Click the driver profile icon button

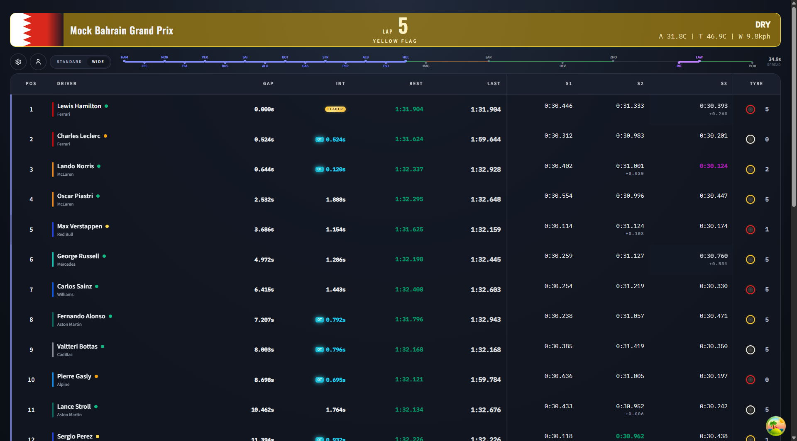pos(38,62)
